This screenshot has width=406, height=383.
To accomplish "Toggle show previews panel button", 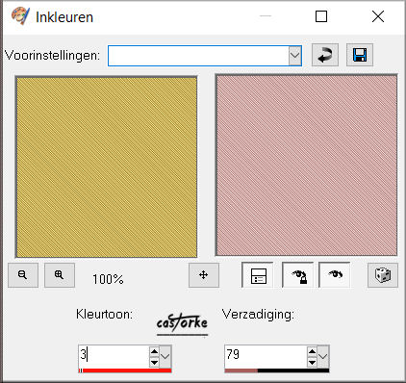I will click(259, 275).
